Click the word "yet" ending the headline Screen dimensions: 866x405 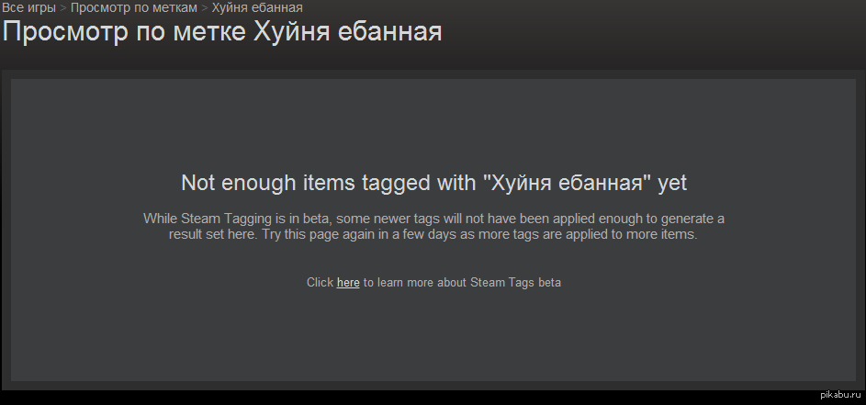pos(672,184)
